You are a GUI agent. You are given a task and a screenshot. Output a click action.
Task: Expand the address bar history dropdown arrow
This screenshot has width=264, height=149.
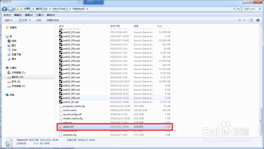pos(234,9)
